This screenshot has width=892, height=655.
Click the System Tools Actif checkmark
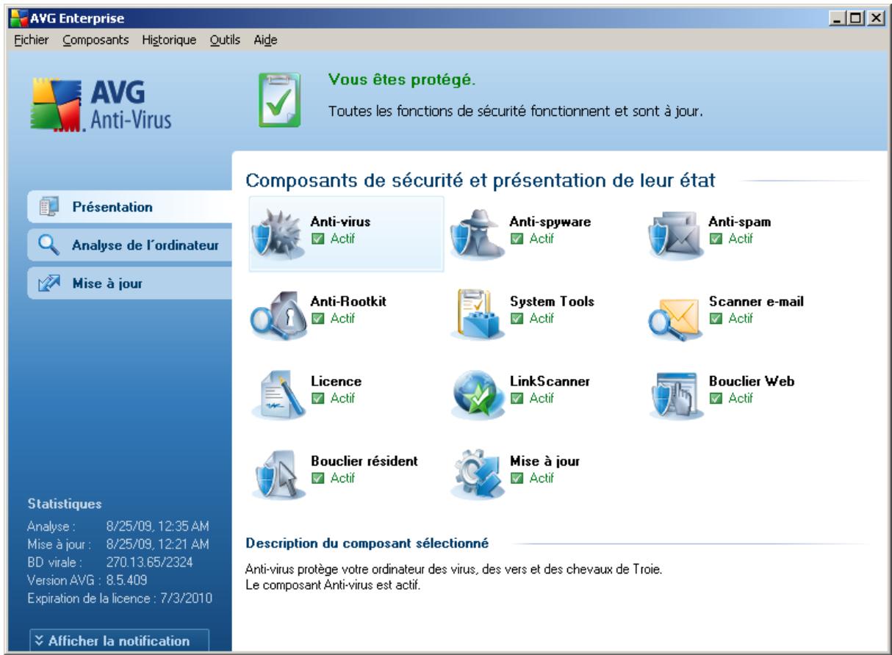pyautogui.click(x=516, y=318)
